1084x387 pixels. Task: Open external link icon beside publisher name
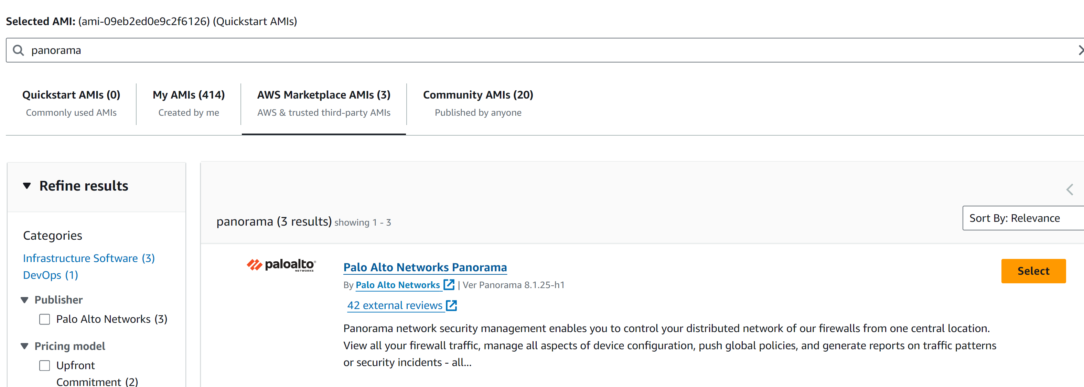pos(449,284)
